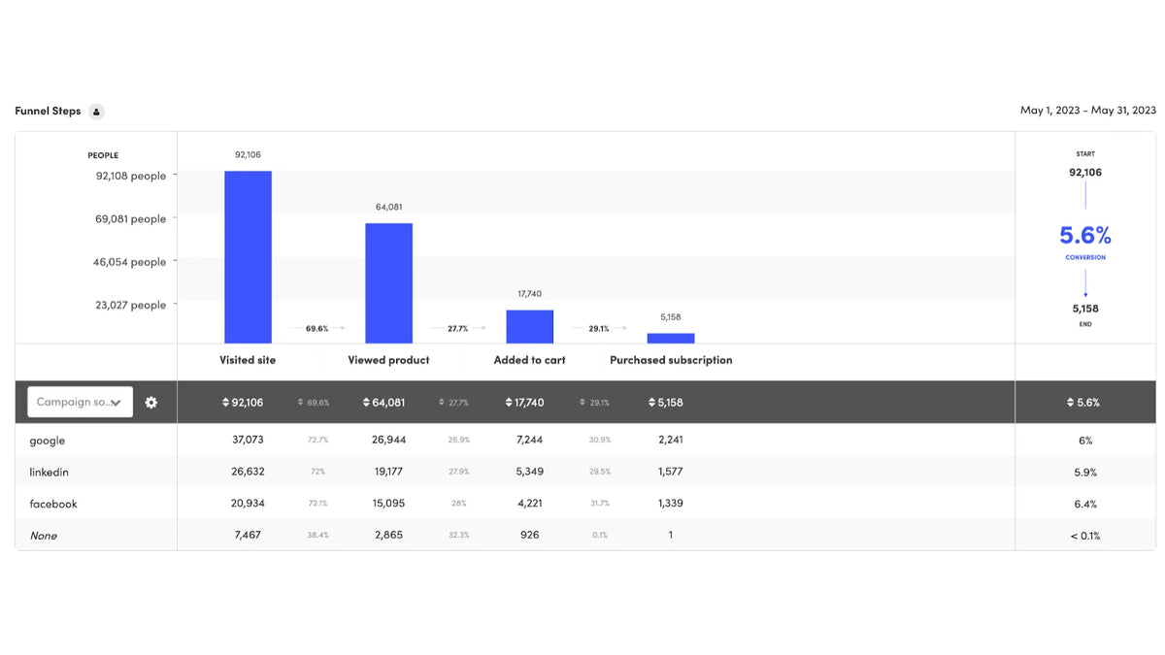Click the 27.7% arrow between chart bars

pyautogui.click(x=458, y=329)
